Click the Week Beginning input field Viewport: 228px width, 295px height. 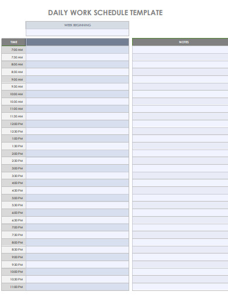[x=77, y=32]
